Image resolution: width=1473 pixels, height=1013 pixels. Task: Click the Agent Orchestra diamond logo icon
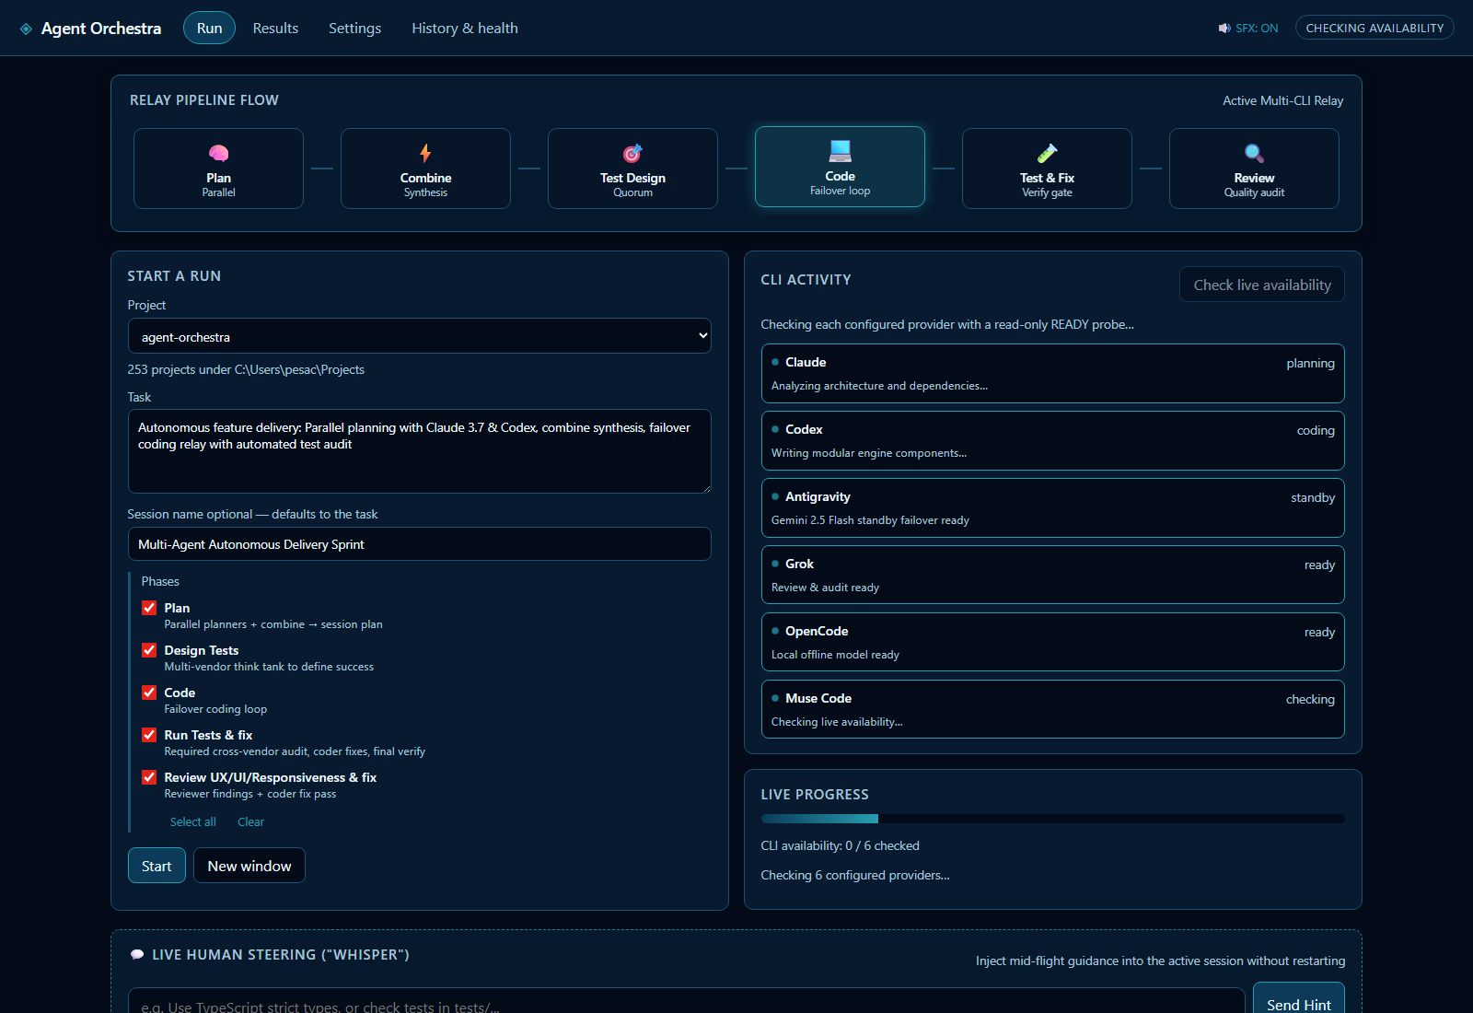pos(26,29)
